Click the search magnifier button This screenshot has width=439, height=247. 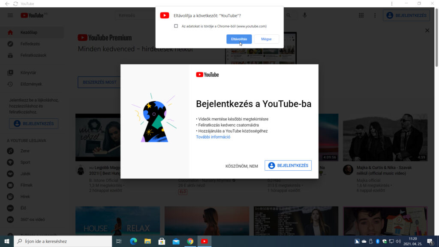[x=289, y=15]
